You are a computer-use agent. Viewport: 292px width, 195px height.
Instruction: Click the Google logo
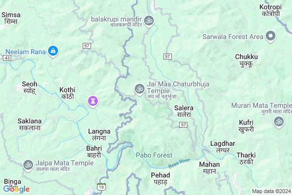[x=17, y=190]
